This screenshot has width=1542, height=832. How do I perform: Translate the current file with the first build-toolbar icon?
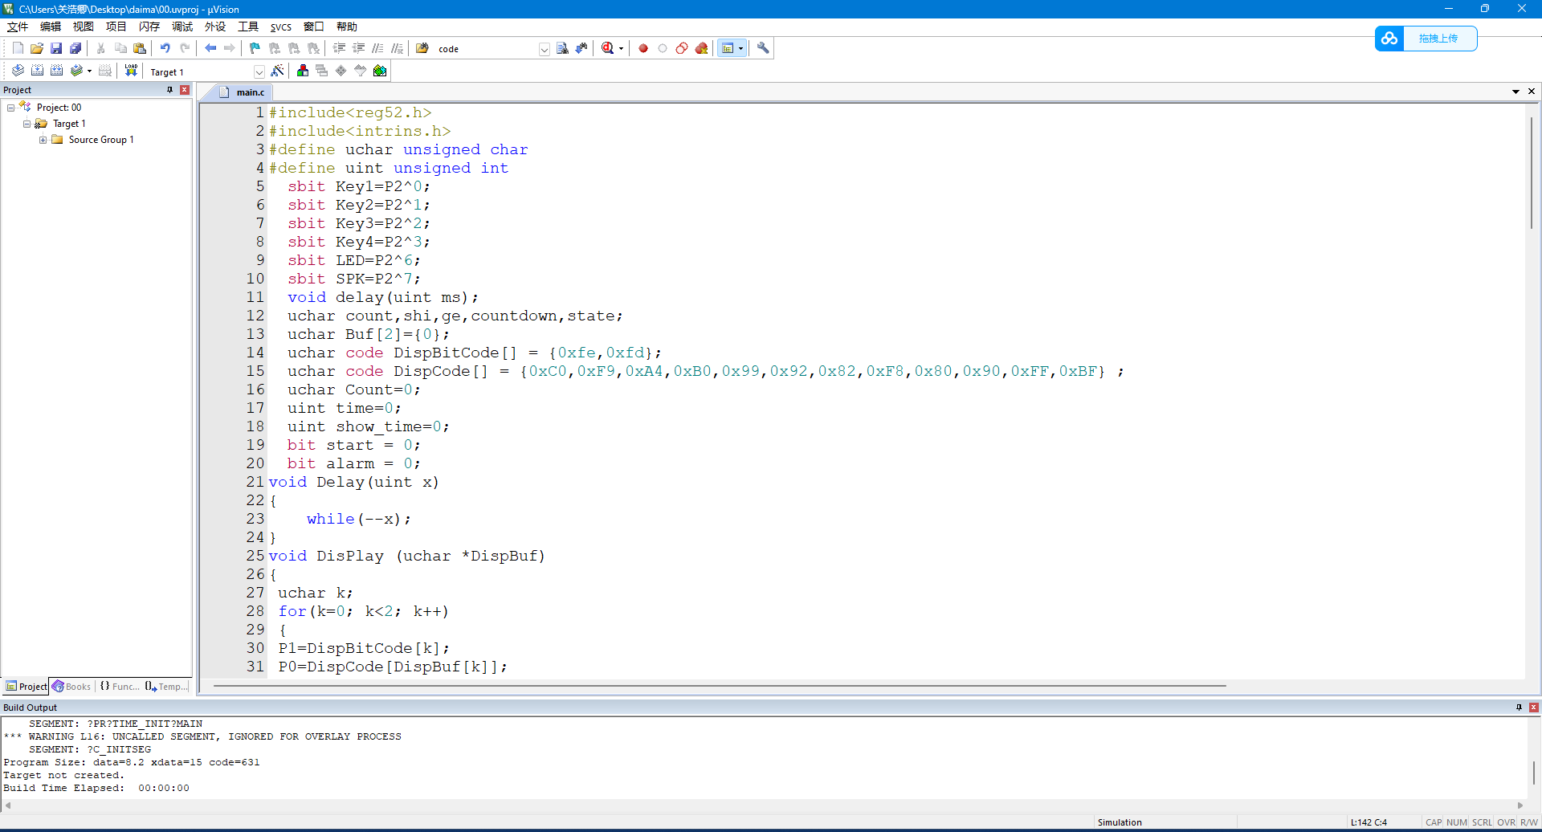pyautogui.click(x=18, y=71)
